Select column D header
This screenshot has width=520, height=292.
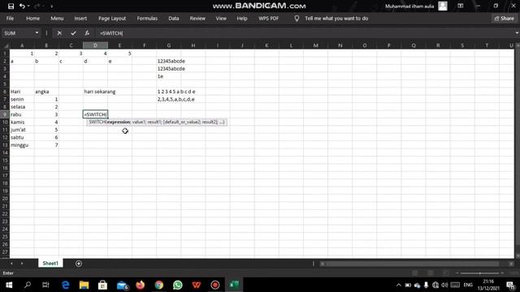[x=95, y=45]
